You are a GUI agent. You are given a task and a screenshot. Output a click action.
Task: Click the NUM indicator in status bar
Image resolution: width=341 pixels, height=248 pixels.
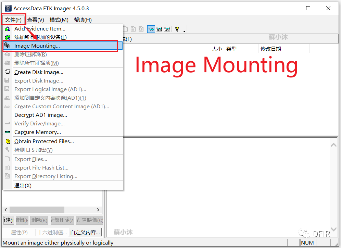307,243
